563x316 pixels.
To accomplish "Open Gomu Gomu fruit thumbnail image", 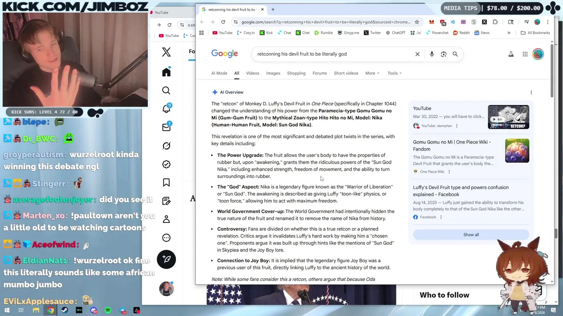I will coord(517,151).
